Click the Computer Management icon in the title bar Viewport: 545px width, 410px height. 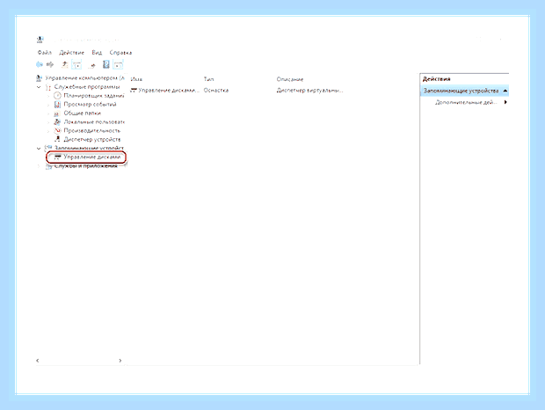[40, 40]
